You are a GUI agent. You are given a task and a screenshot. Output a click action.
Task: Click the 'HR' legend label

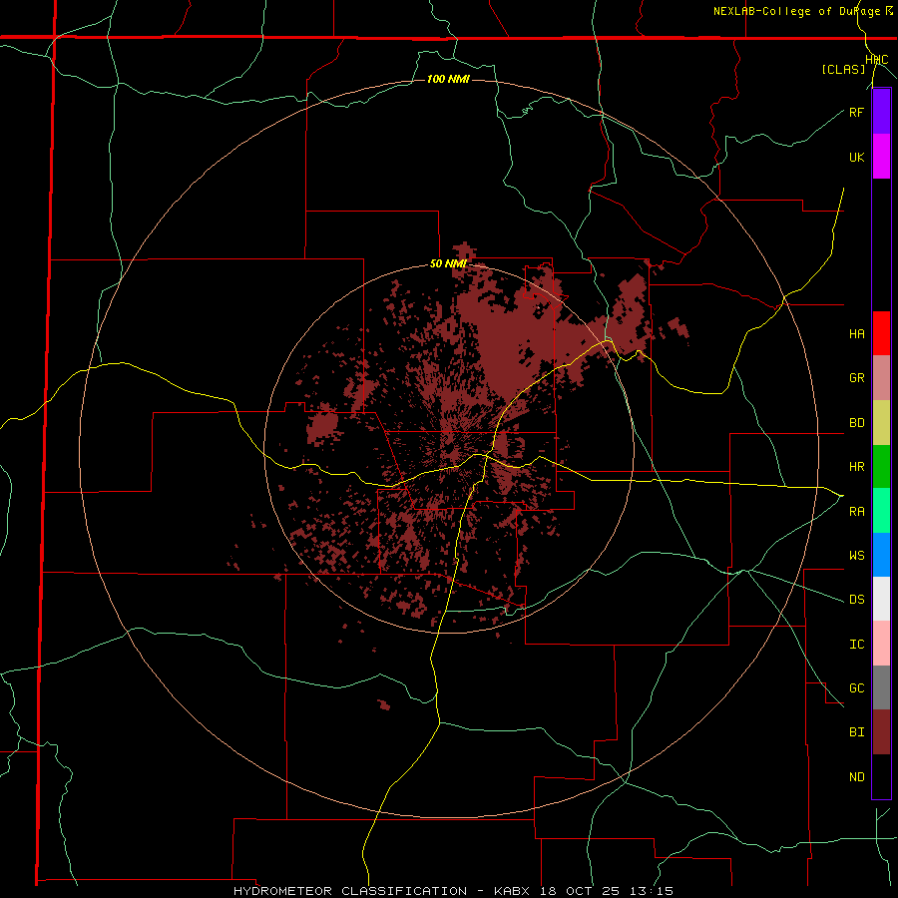856,467
